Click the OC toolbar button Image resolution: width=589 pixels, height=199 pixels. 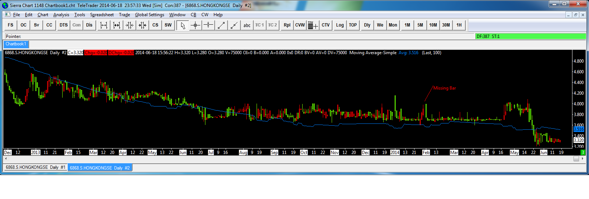tap(23, 25)
